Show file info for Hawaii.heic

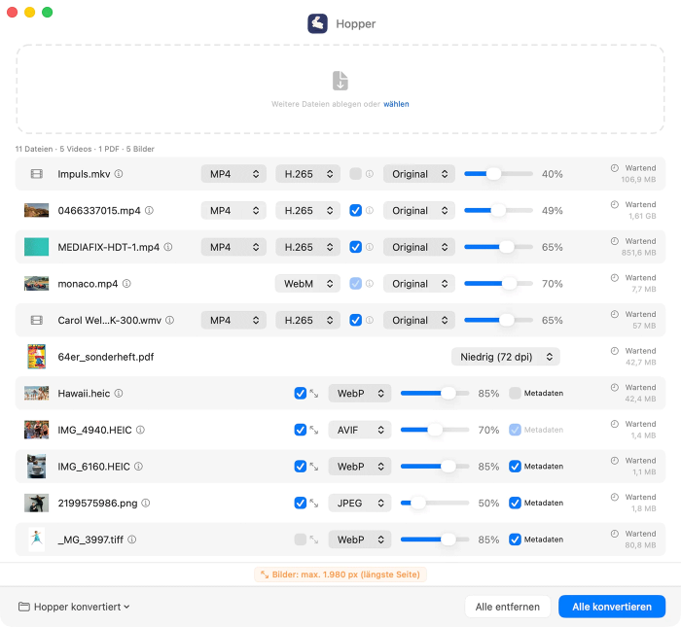click(x=119, y=393)
